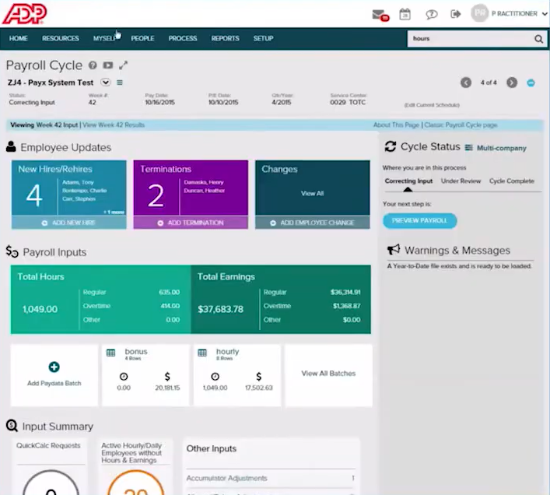This screenshot has width=550, height=495.
Task: Click Payroll Cycle help question icon
Action: [93, 65]
